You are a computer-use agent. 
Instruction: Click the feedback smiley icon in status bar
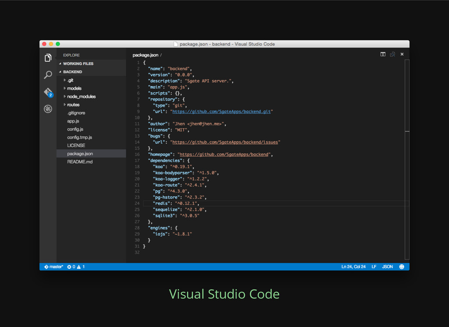[402, 267]
